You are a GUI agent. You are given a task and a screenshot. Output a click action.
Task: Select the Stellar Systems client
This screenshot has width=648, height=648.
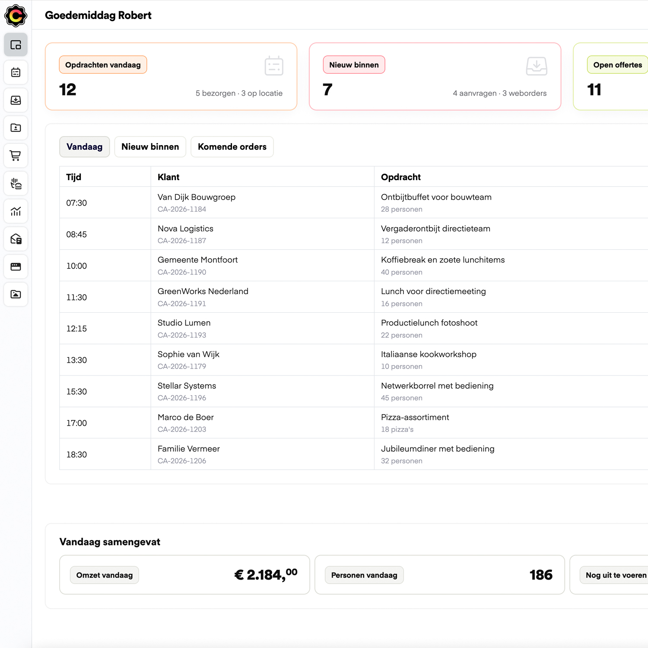tap(187, 386)
